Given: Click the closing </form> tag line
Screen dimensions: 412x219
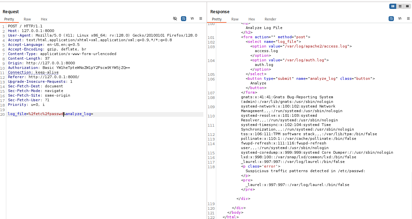Looking at the screenshot, I should [x=249, y=93].
